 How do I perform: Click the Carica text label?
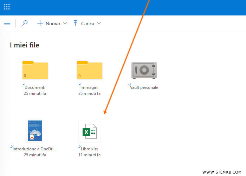click(x=88, y=24)
